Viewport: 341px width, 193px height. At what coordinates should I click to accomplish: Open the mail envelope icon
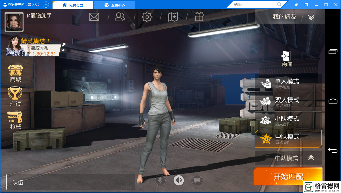94,17
